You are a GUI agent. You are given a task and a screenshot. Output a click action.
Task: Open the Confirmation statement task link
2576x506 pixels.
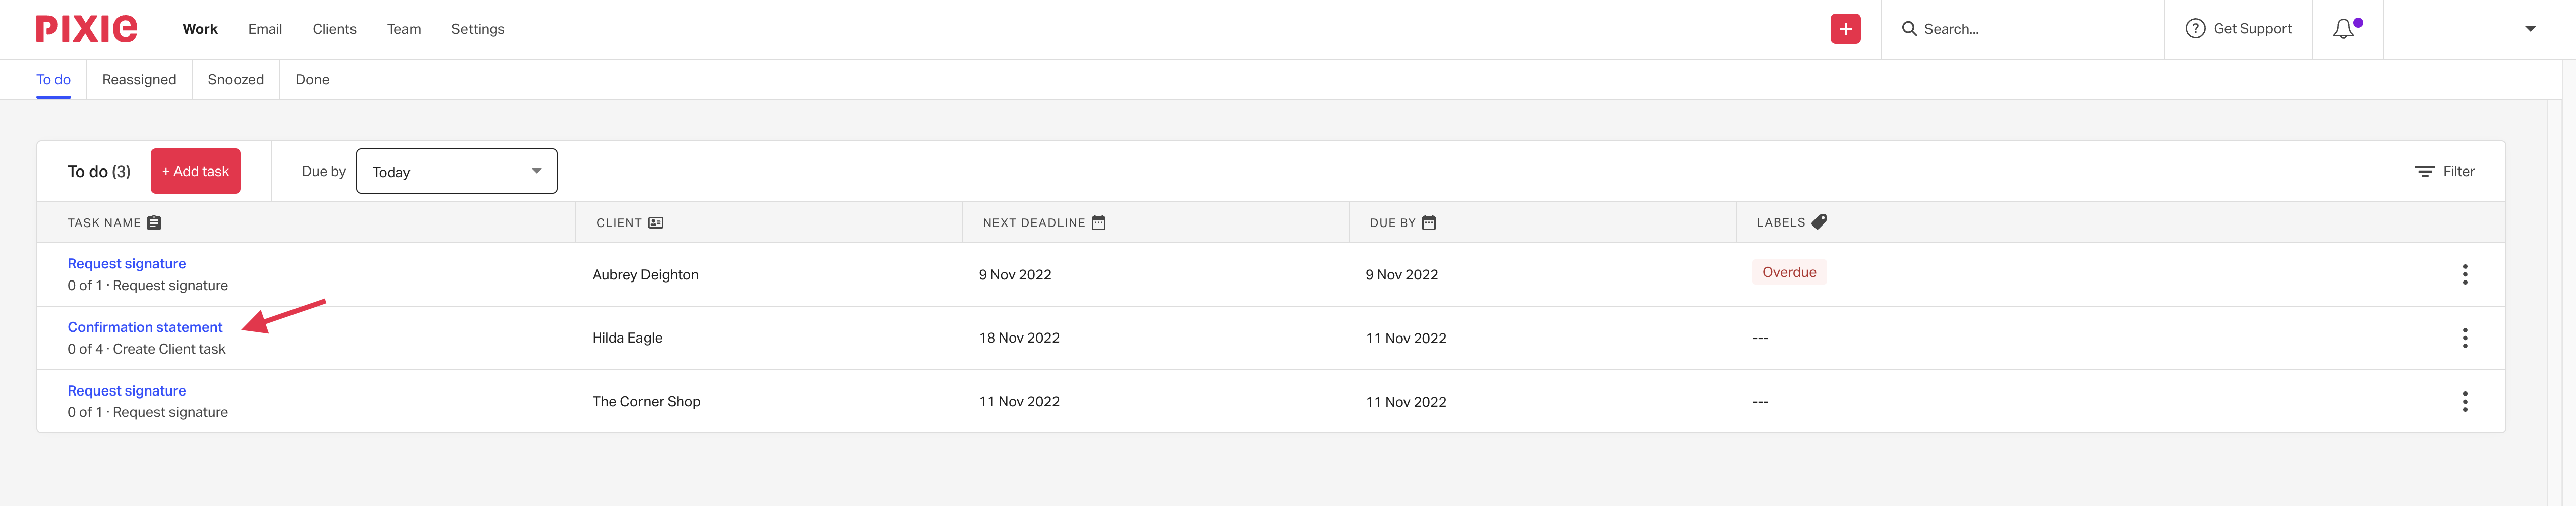(145, 327)
